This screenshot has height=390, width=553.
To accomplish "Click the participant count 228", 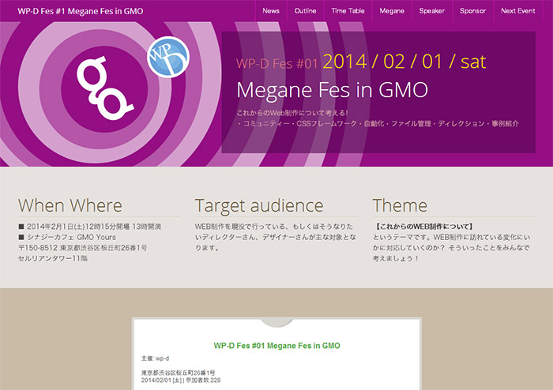I will [215, 380].
